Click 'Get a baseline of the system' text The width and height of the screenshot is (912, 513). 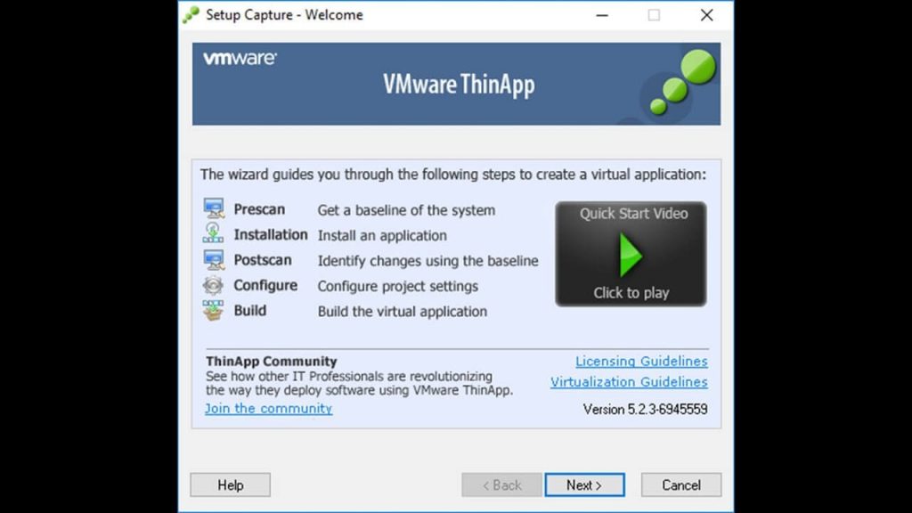point(406,210)
